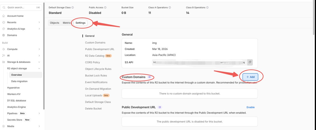
Task: Click info icon beside Class A Operations
Action: click(170, 8)
